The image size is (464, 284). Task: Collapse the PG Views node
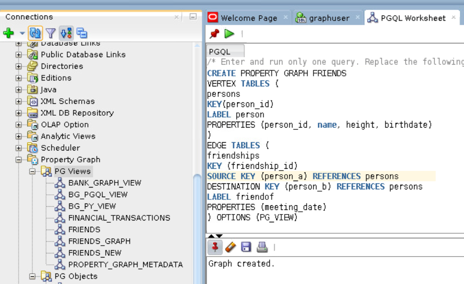coord(32,171)
